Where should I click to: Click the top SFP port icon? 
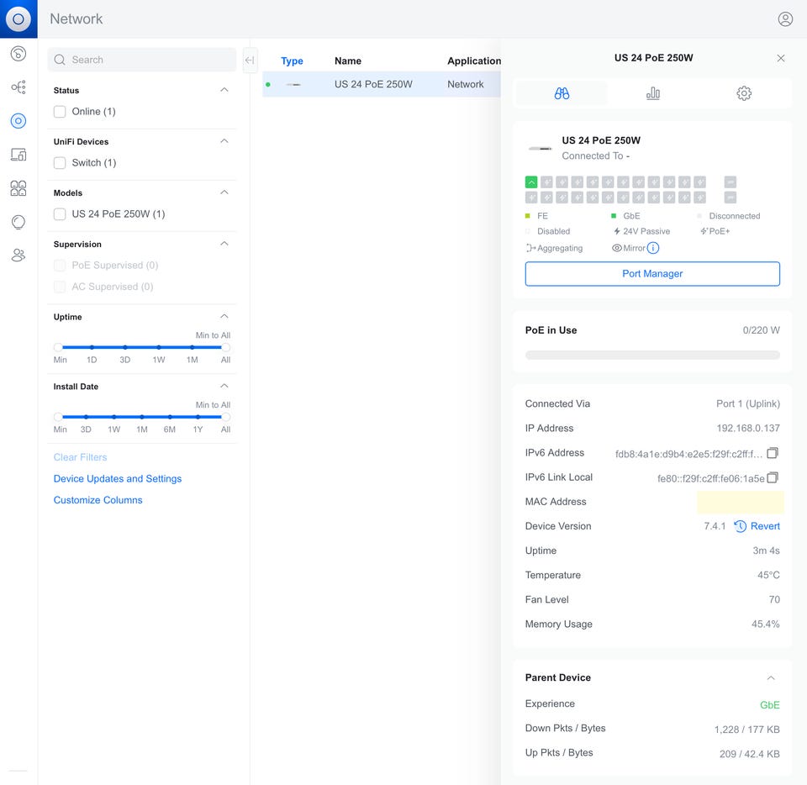tap(731, 182)
